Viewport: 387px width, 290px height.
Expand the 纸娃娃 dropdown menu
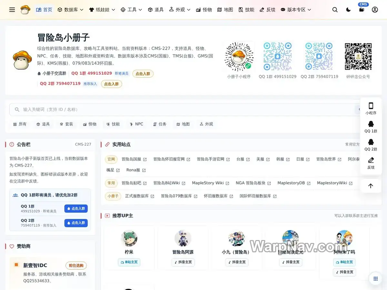[x=102, y=10]
